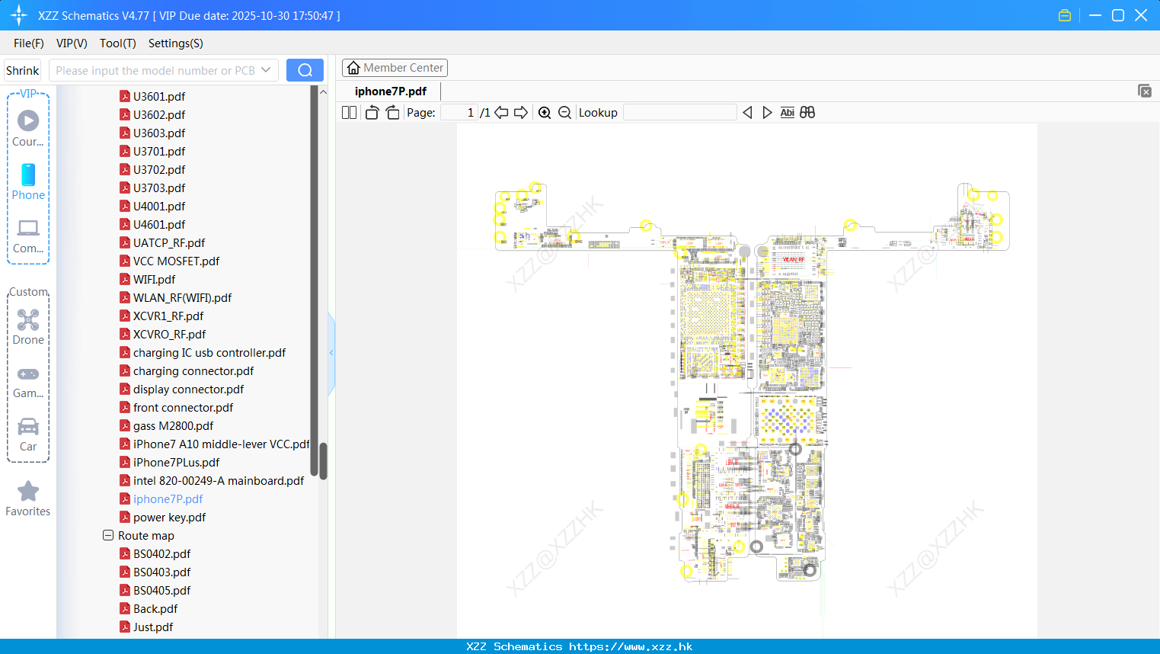The image size is (1160, 654).
Task: Open charging IC usb controller.pdf
Action: 209,352
